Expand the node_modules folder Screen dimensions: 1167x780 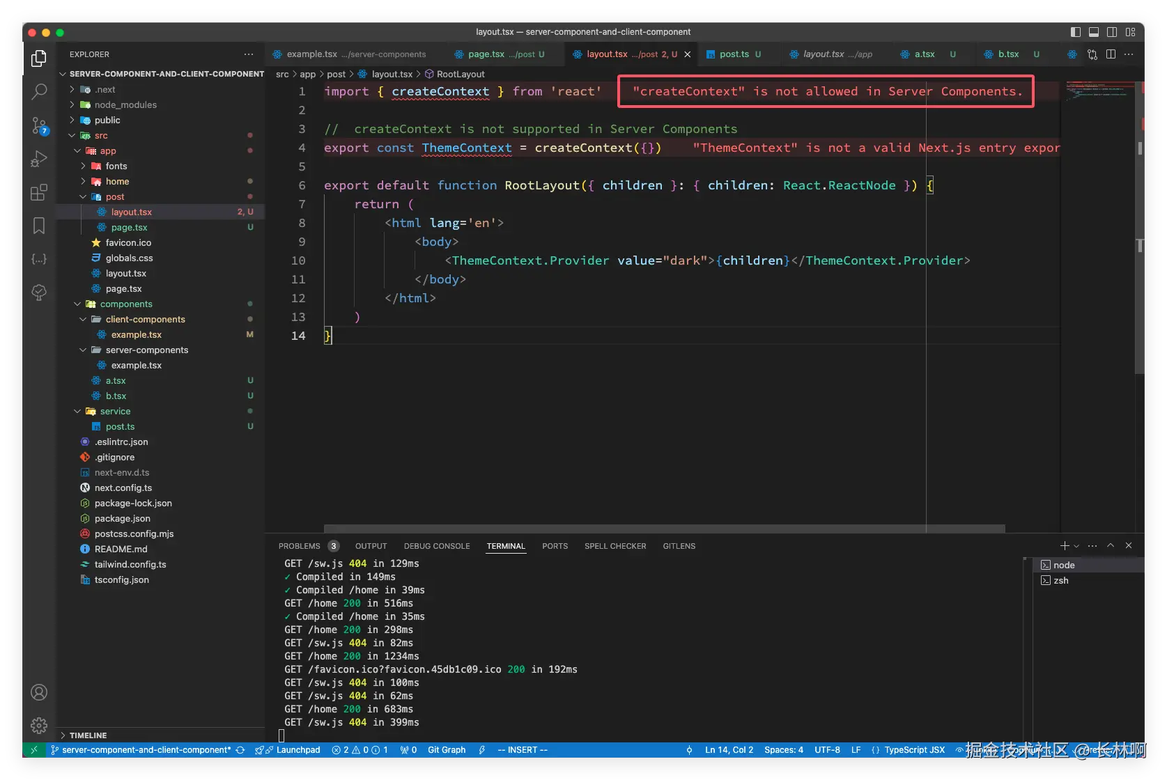(125, 105)
